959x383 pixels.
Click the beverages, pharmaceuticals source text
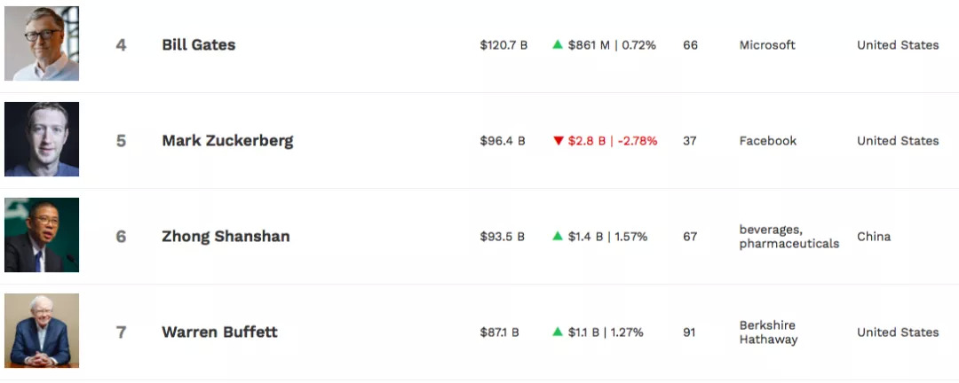pos(789,237)
